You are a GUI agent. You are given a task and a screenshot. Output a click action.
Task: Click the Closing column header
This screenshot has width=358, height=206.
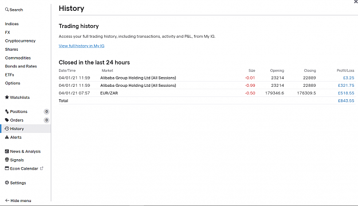[x=310, y=71]
